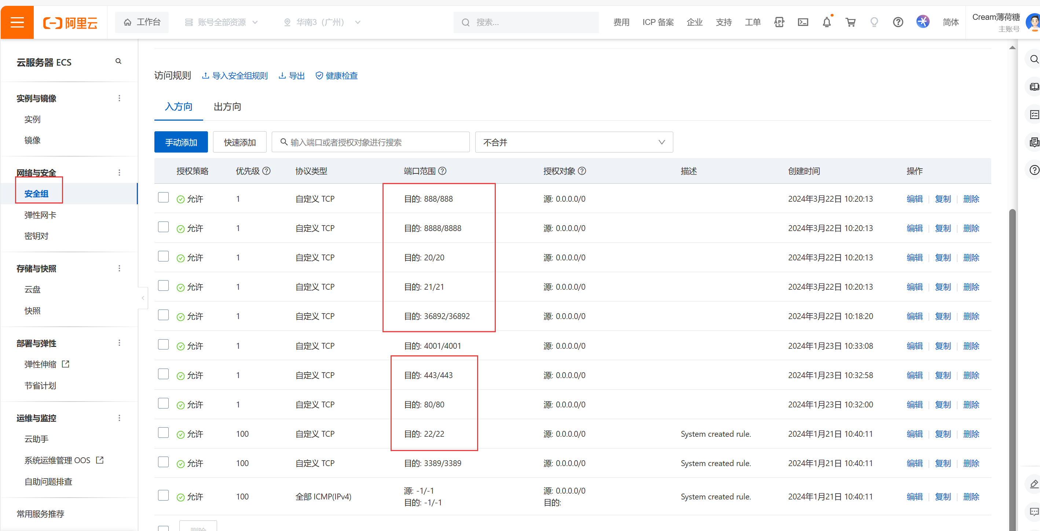Edit the port 22/22 rule
1040x531 pixels.
(914, 434)
